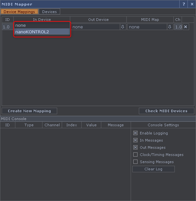Screen dimensions: 196x201
Task: Uncheck the In Messages checkbox
Action: point(135,140)
